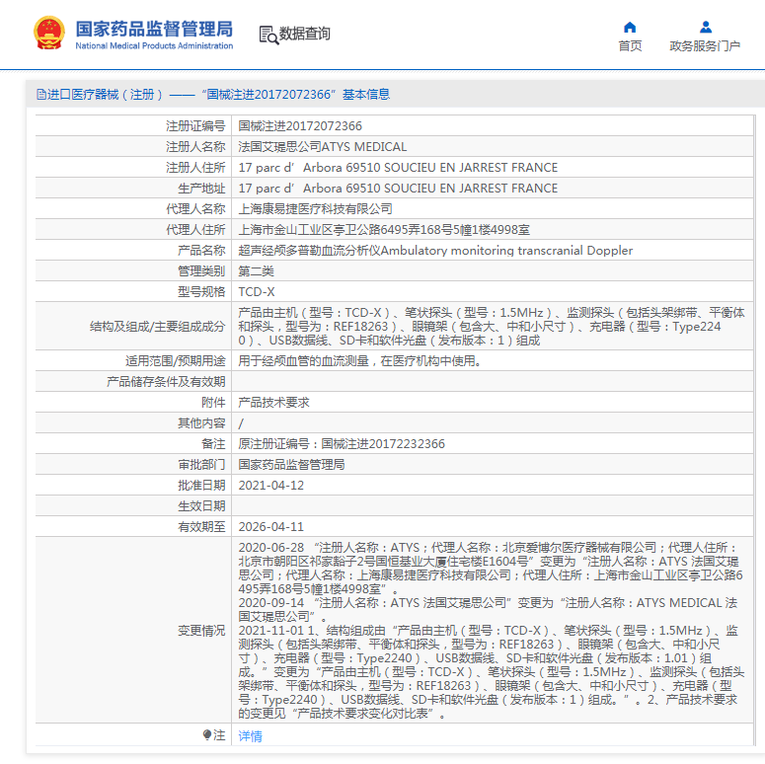Screen dimensions: 765x764
Task: Click the 变更情况 change history text
Action: click(492, 631)
